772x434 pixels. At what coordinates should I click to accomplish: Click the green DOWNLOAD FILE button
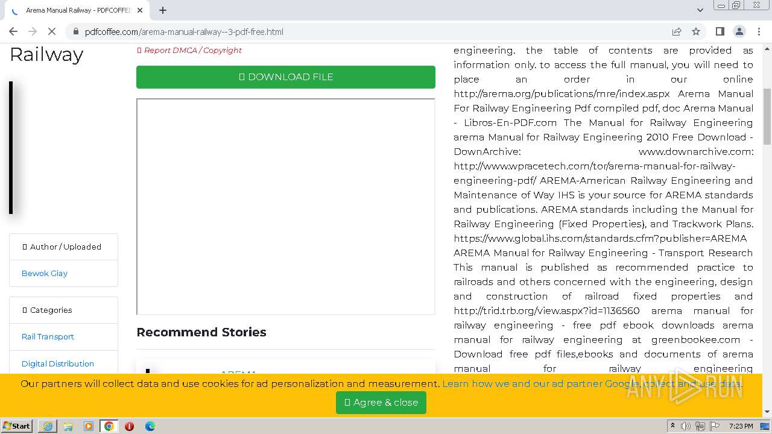tap(286, 77)
